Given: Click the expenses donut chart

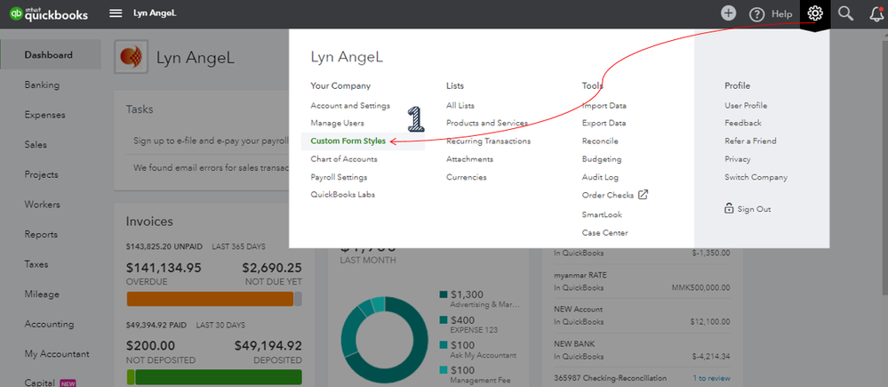Looking at the screenshot, I should (385, 339).
